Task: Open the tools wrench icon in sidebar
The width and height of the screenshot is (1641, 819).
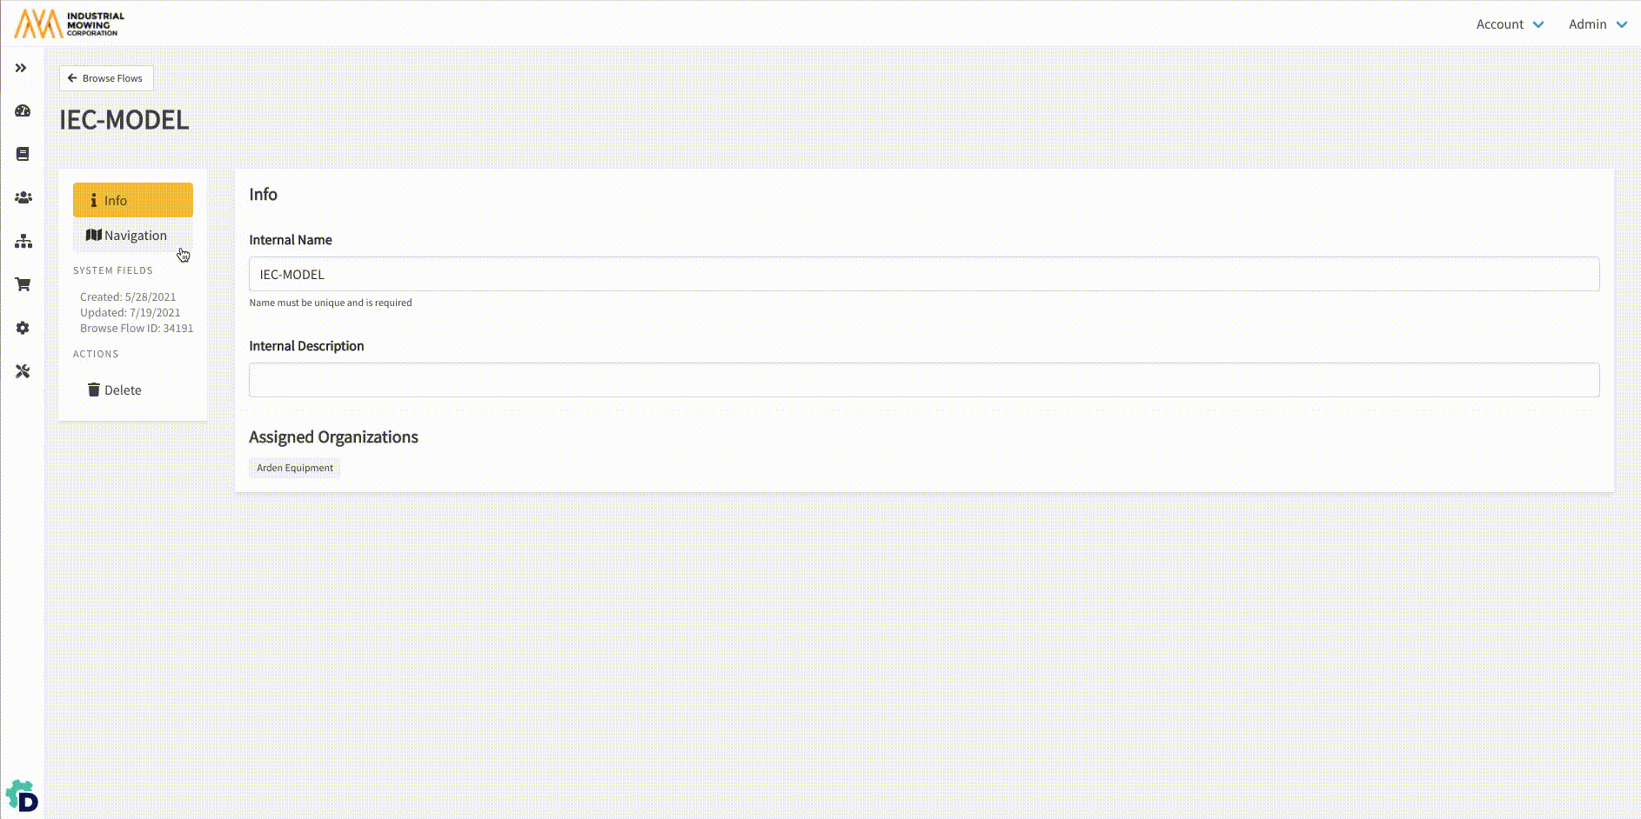Action: tap(23, 371)
